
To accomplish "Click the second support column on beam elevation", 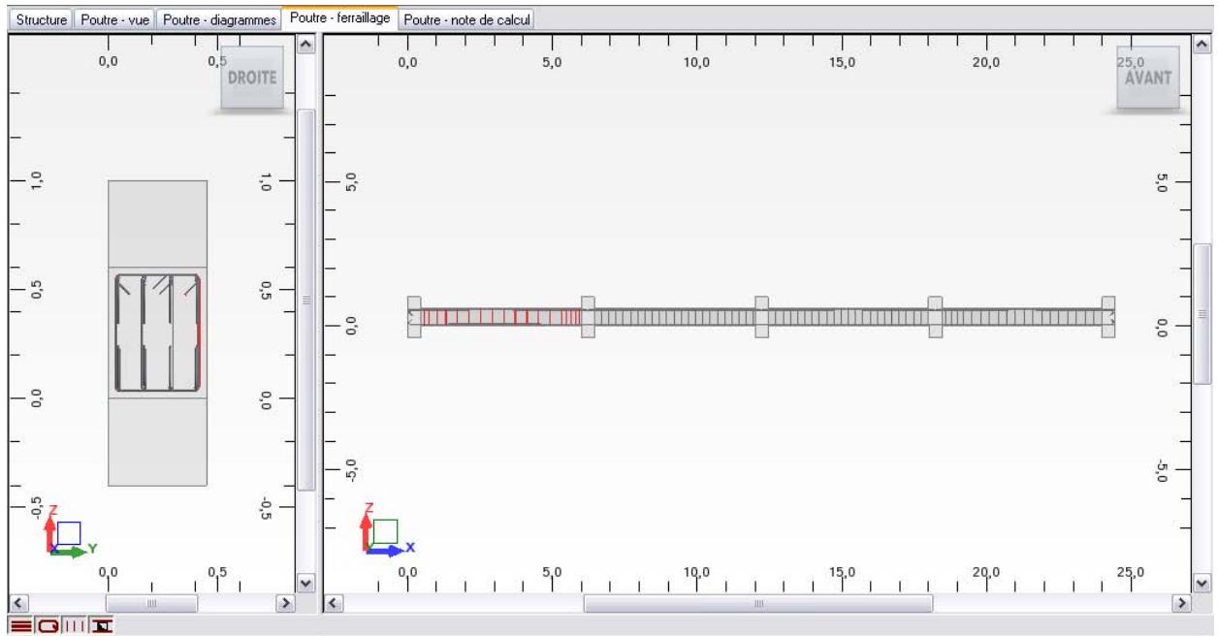I will 588,317.
